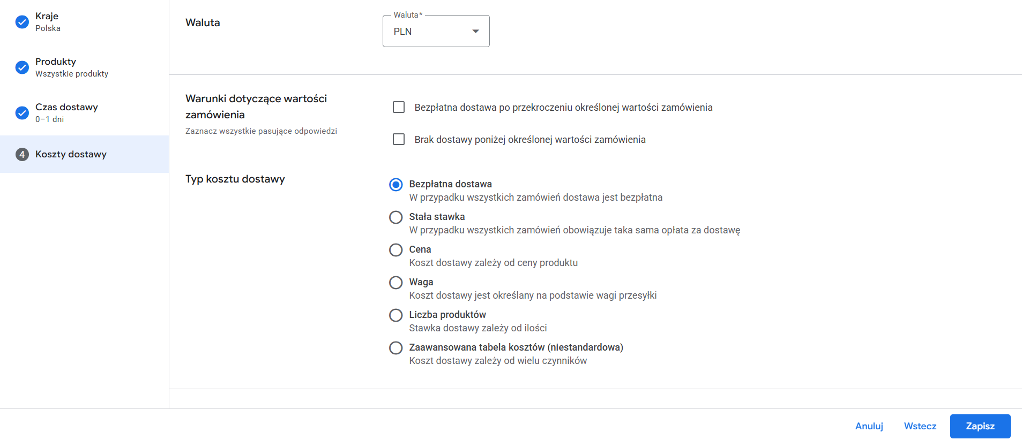Open the Koszty dostawy step
This screenshot has height=440, width=1022.
[84, 154]
